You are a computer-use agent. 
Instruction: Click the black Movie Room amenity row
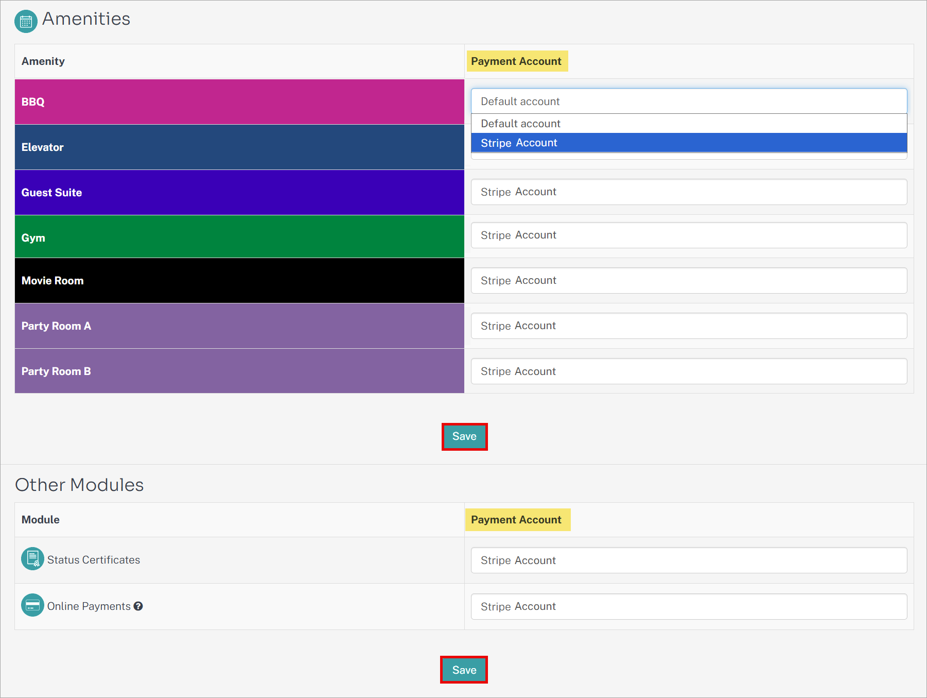[x=239, y=280]
